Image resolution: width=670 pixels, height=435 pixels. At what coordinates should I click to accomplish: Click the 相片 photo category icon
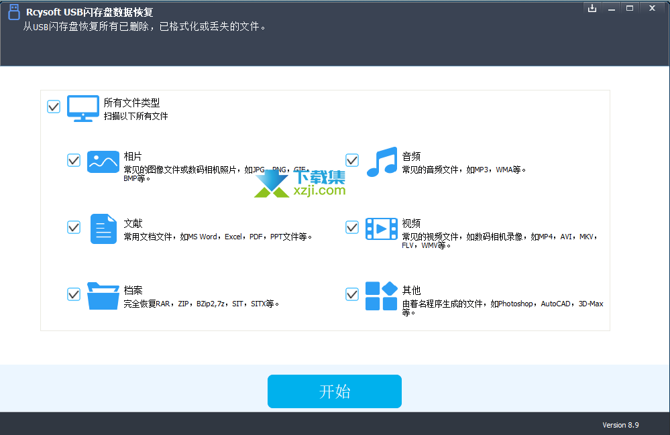click(103, 162)
